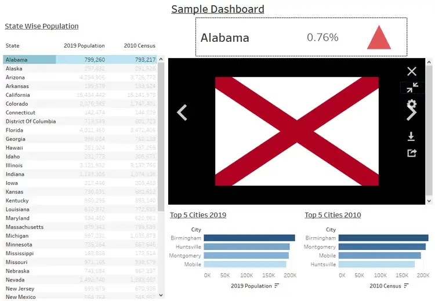Screen dimensions: 435x301
Task: Select Massachusetts in state list
Action: (25, 227)
